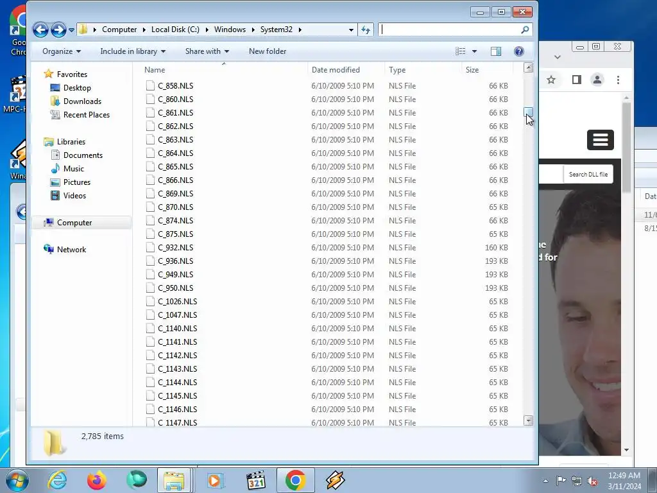The width and height of the screenshot is (657, 493).
Task: Open the view options dropdown arrow
Action: click(x=474, y=51)
